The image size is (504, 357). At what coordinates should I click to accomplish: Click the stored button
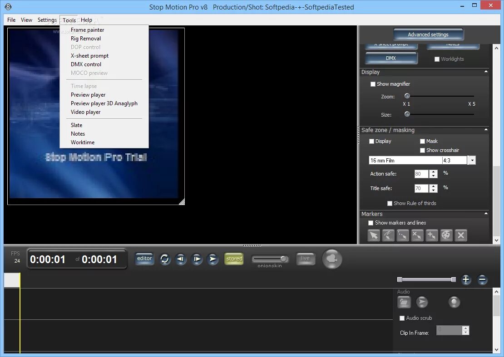(234, 259)
